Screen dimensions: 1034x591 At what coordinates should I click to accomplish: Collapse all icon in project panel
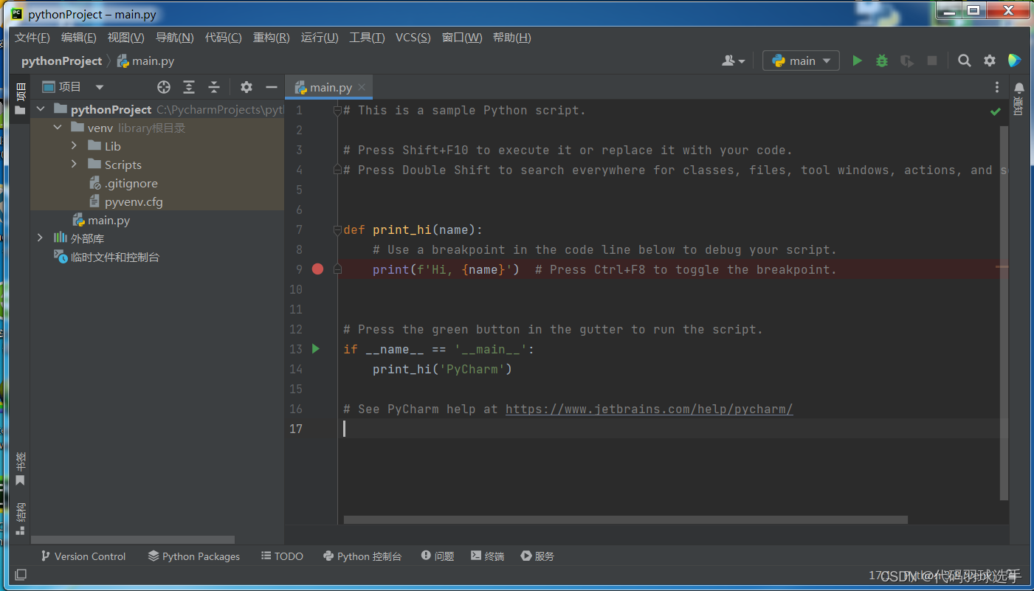tap(214, 87)
